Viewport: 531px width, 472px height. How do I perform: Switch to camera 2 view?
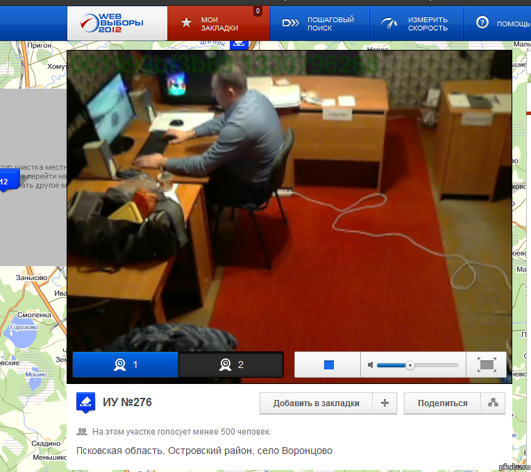click(231, 365)
